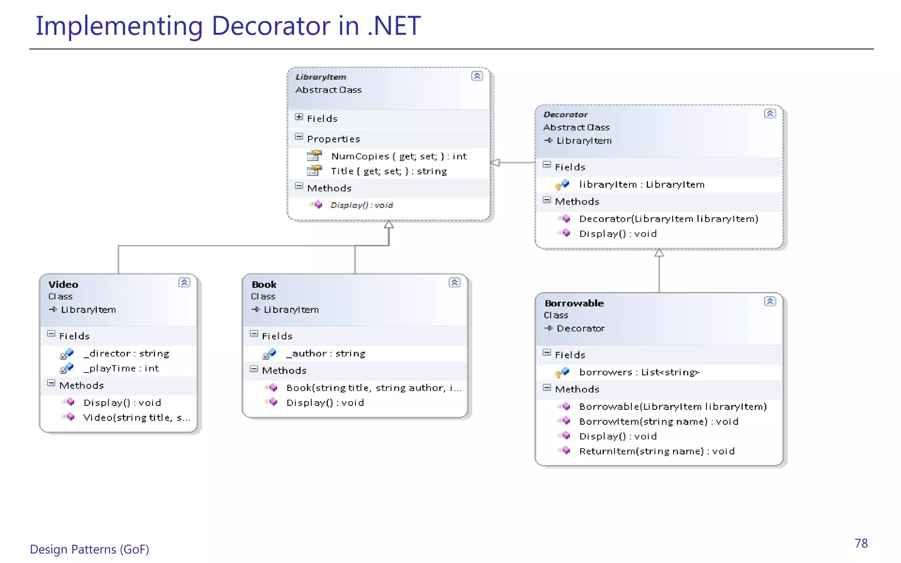Expand the Fields section of LibraryItem
Image resolution: width=901 pixels, height=563 pixels.
pyautogui.click(x=299, y=117)
